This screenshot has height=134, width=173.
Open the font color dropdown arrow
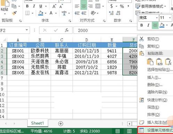coord(56,13)
